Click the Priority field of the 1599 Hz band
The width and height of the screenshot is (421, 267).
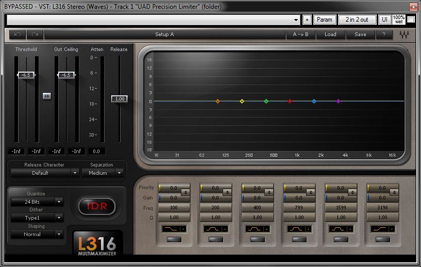[x=341, y=188]
